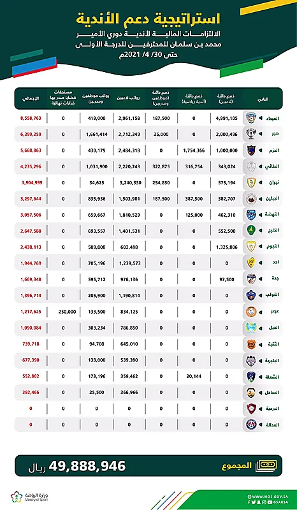297x510 pixels.
Task: Click the arrow next to الطائي
Action: pyautogui.click(x=260, y=166)
